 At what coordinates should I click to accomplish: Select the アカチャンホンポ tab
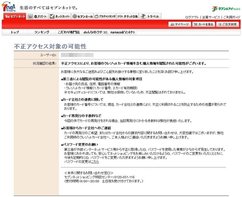pos(105,16)
